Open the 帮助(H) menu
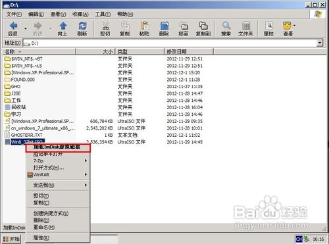The image size is (329, 244). tap(125, 14)
